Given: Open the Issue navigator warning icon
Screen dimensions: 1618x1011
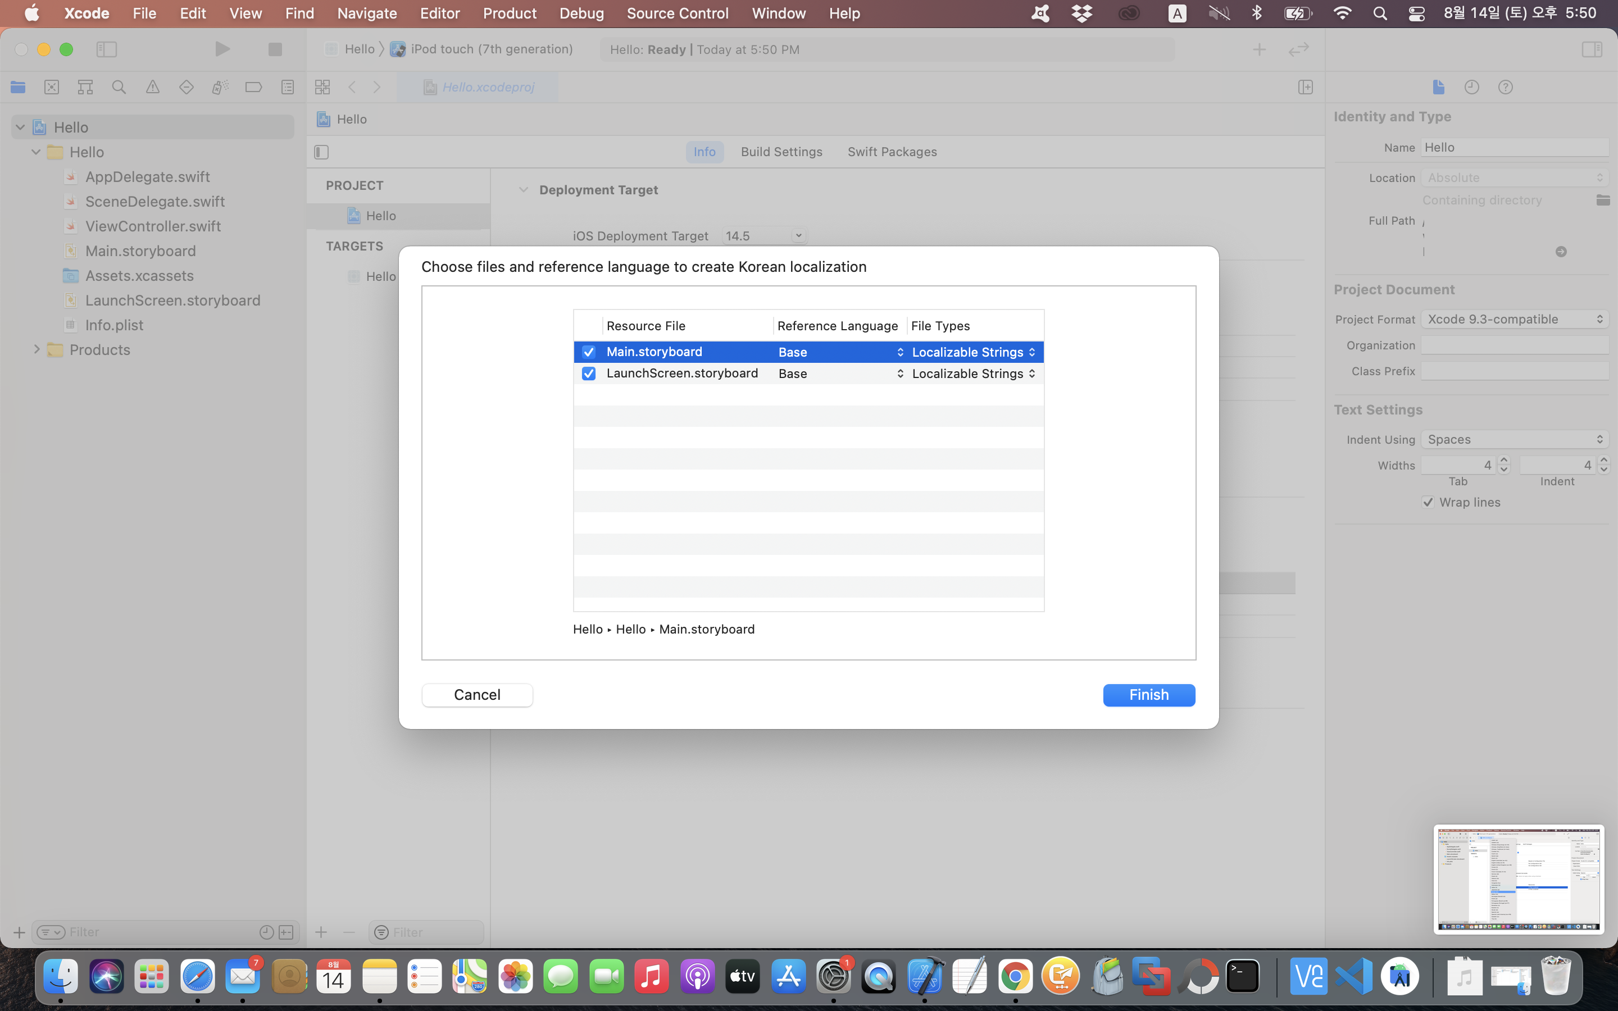Looking at the screenshot, I should coord(152,87).
